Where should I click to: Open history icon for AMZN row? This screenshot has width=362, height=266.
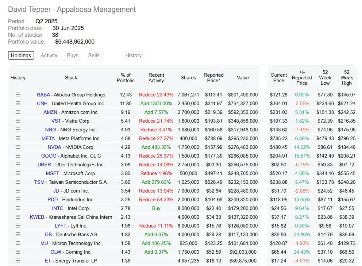click(18, 112)
